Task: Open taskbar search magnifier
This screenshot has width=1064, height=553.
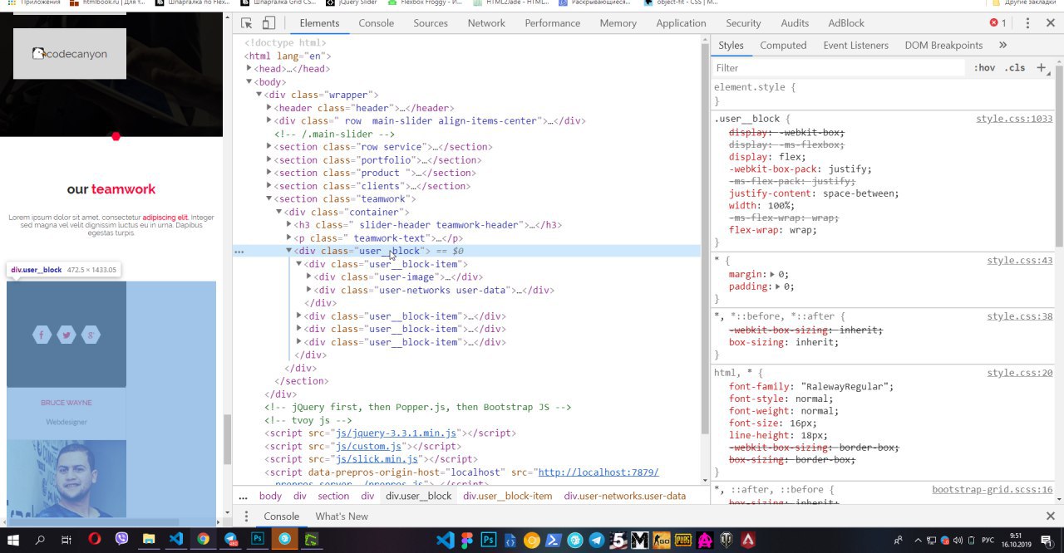Action: click(40, 540)
